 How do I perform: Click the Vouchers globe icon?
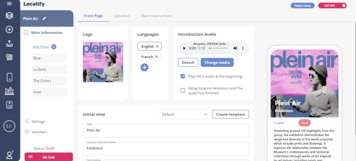point(27,132)
